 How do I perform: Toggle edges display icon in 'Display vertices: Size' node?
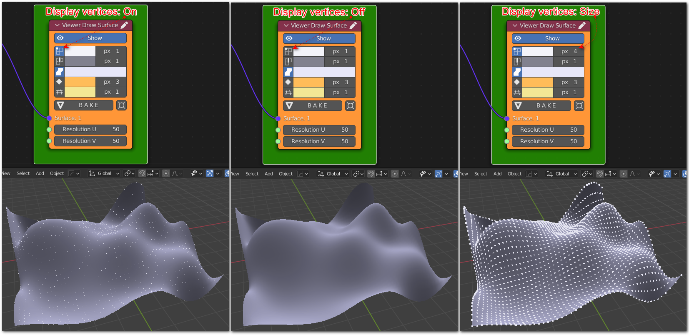click(517, 61)
